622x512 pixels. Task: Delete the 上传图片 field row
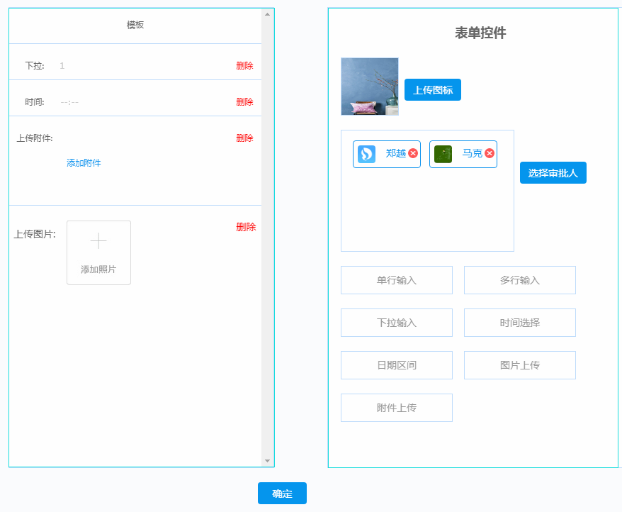tap(246, 227)
